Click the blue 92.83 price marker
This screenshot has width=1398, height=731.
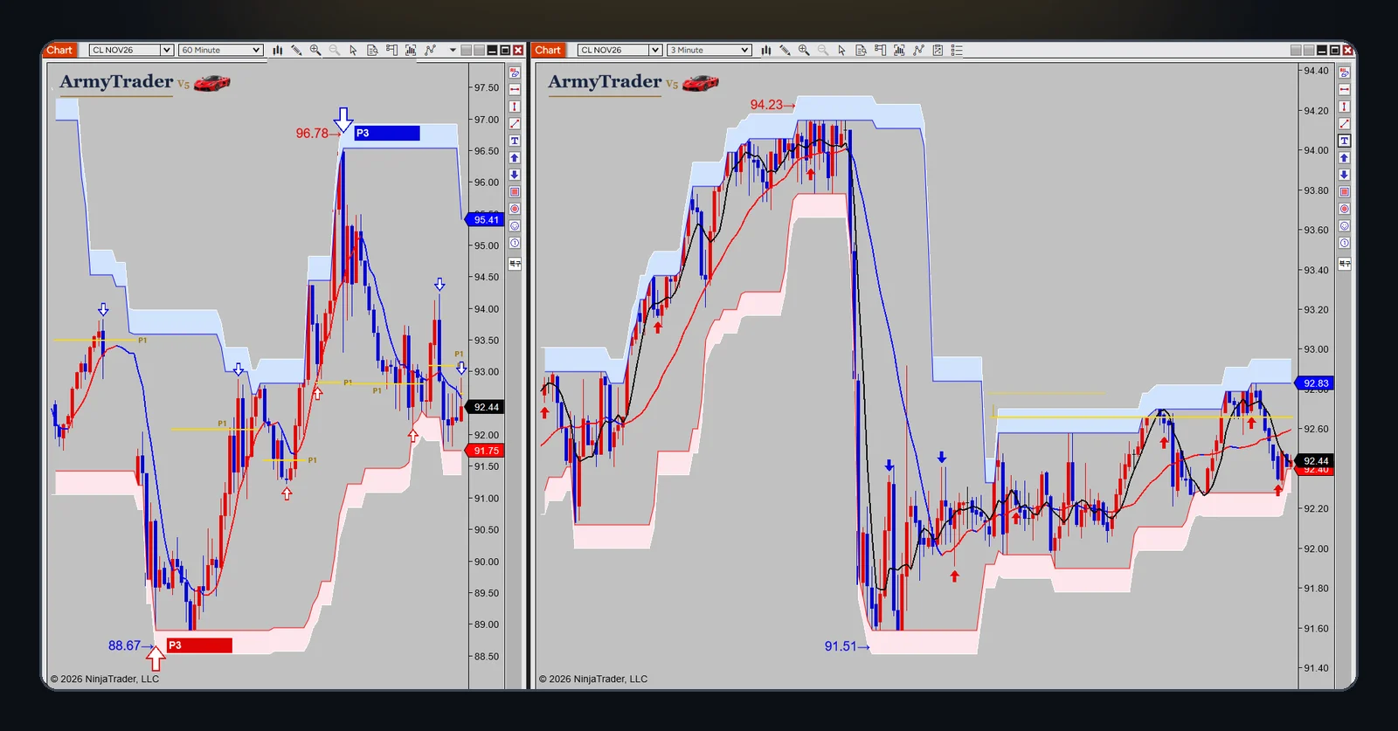tap(1315, 383)
